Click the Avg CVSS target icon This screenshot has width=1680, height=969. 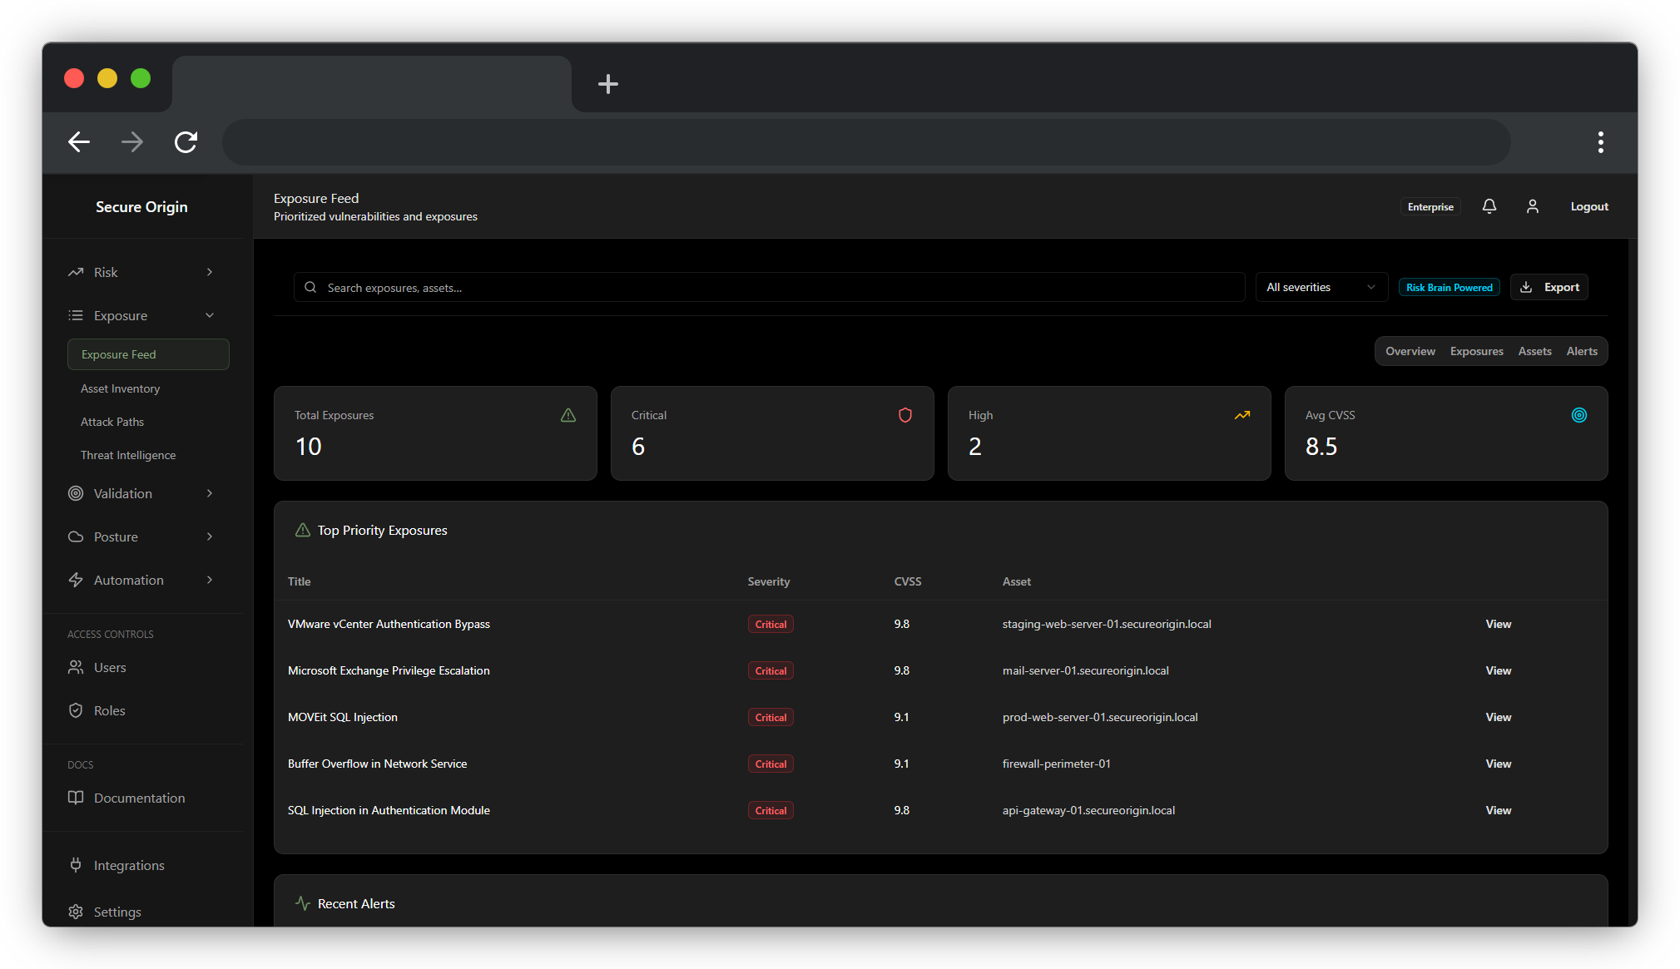[x=1578, y=415]
